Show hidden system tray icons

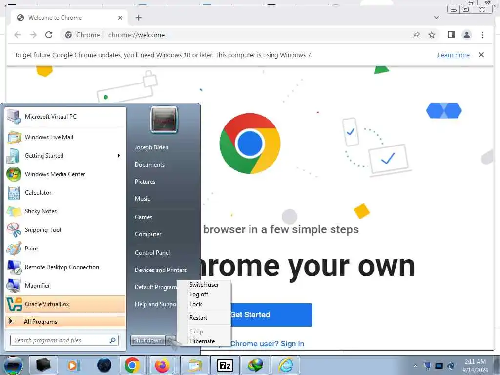[415, 366]
